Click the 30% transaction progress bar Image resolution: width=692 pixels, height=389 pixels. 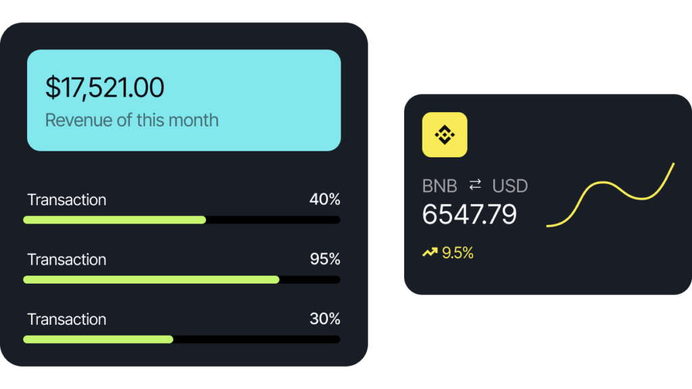coord(182,339)
